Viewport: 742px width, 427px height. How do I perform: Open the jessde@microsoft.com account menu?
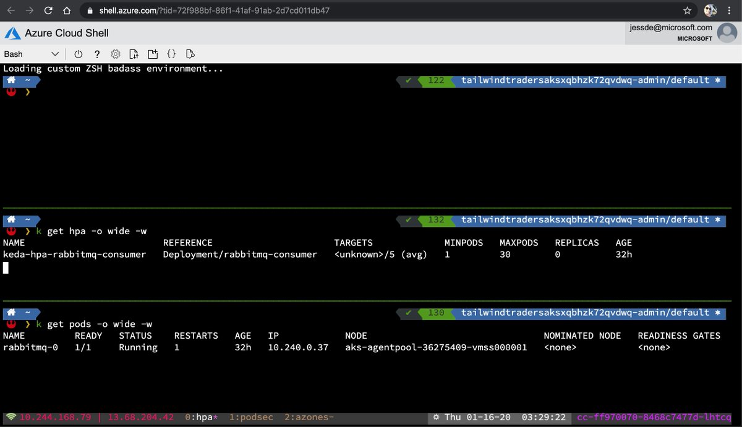click(683, 32)
